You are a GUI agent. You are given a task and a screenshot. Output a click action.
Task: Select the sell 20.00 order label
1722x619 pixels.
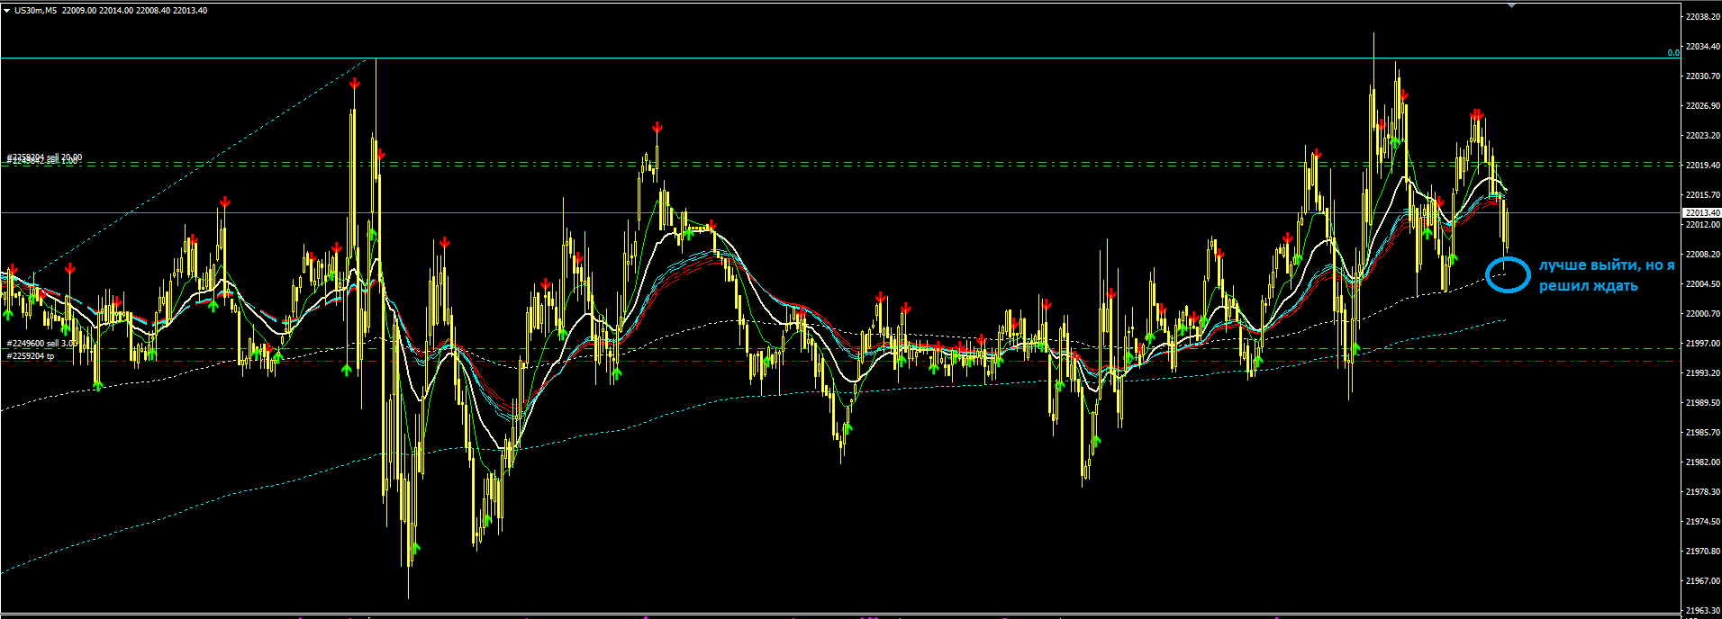coord(44,158)
